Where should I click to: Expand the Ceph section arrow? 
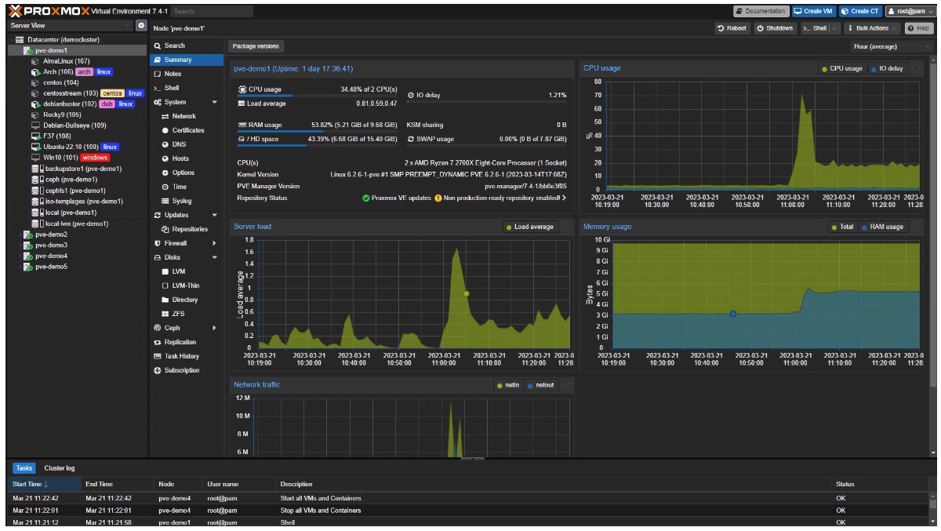pos(215,328)
